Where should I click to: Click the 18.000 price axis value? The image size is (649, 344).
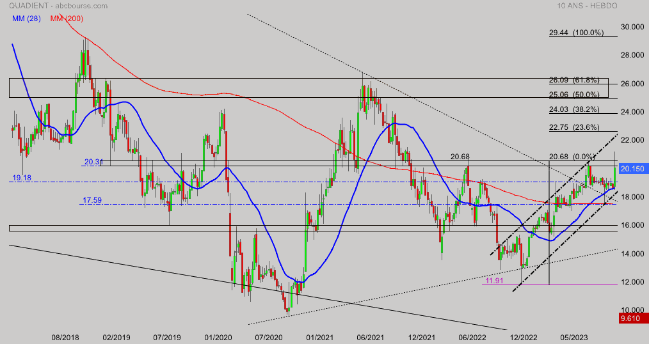point(632,197)
